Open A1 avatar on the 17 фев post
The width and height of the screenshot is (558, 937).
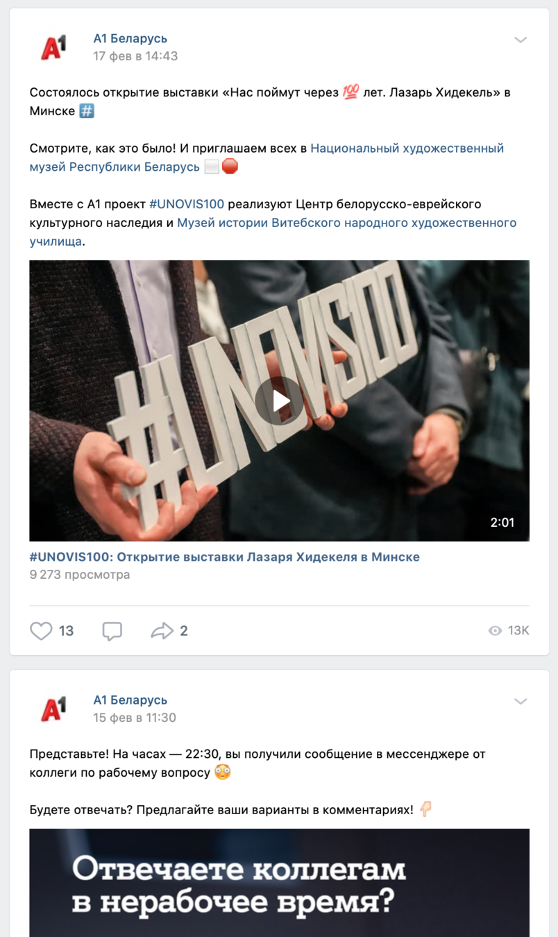[53, 47]
